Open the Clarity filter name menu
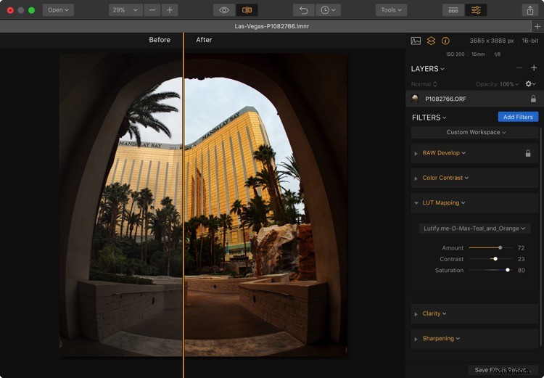 tap(434, 313)
